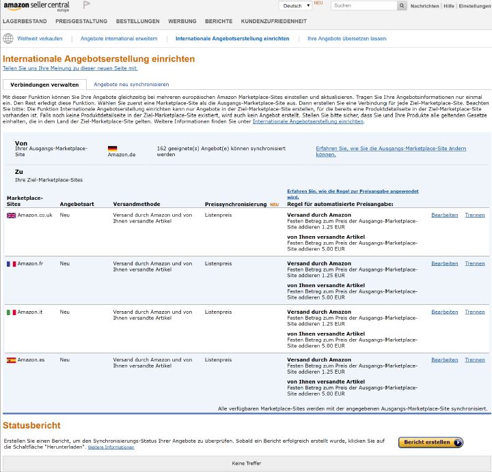Click the Angebotsart column header
The width and height of the screenshot is (492, 472).
[x=77, y=204]
